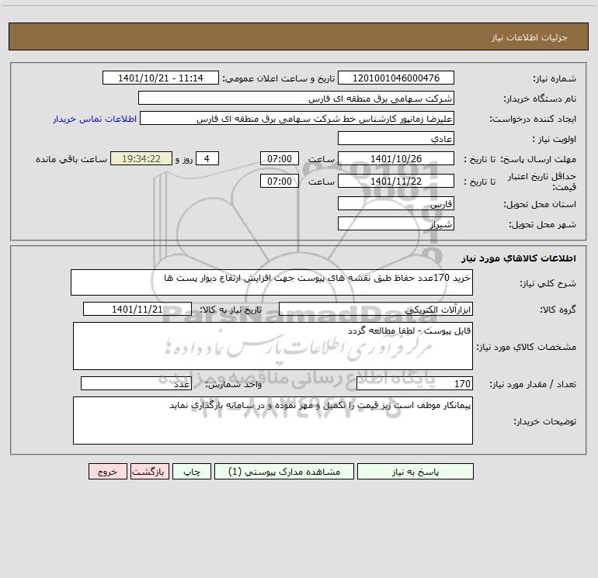Viewport: 598px width, 578px height.
Task: Click the شرح کلی نیاز description box
Action: (272, 282)
